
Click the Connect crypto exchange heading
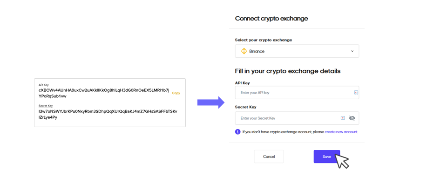(x=271, y=19)
